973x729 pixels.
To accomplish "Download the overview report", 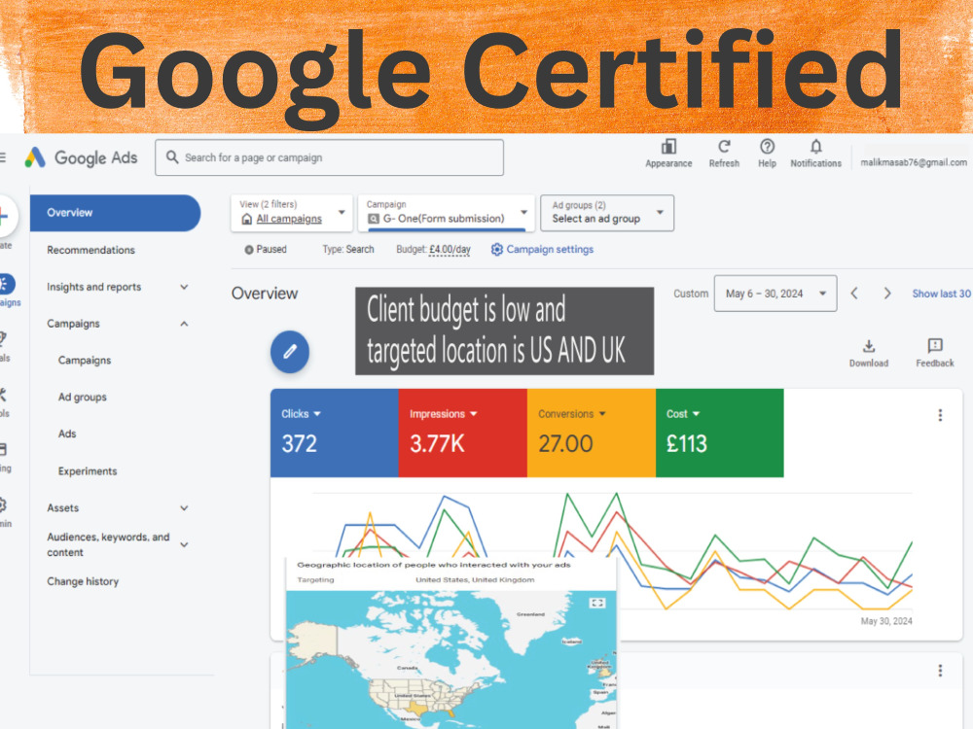I will [x=869, y=353].
